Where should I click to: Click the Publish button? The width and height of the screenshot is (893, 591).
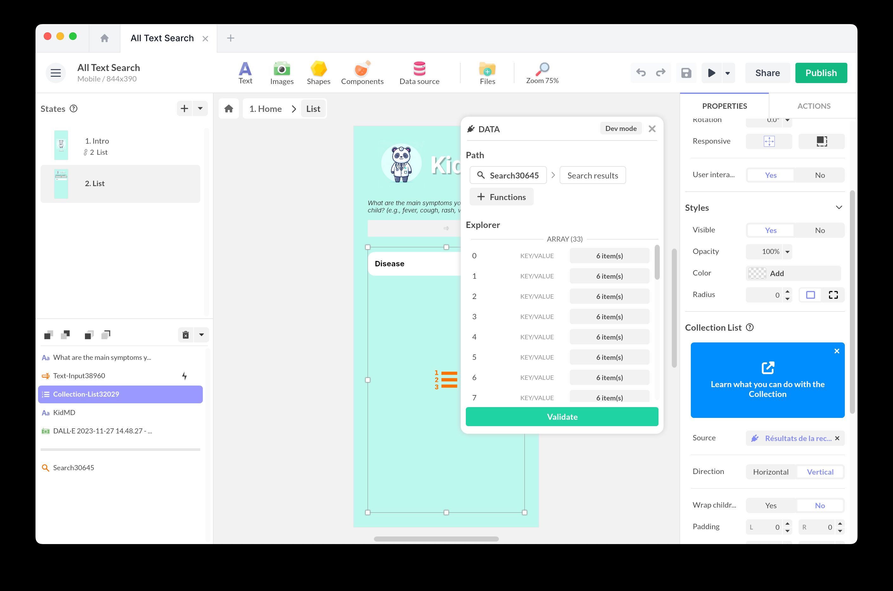point(821,73)
